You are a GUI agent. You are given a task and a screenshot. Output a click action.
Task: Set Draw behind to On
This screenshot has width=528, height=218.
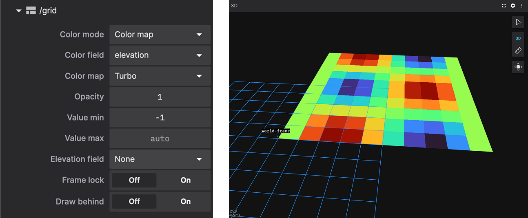coord(185,201)
